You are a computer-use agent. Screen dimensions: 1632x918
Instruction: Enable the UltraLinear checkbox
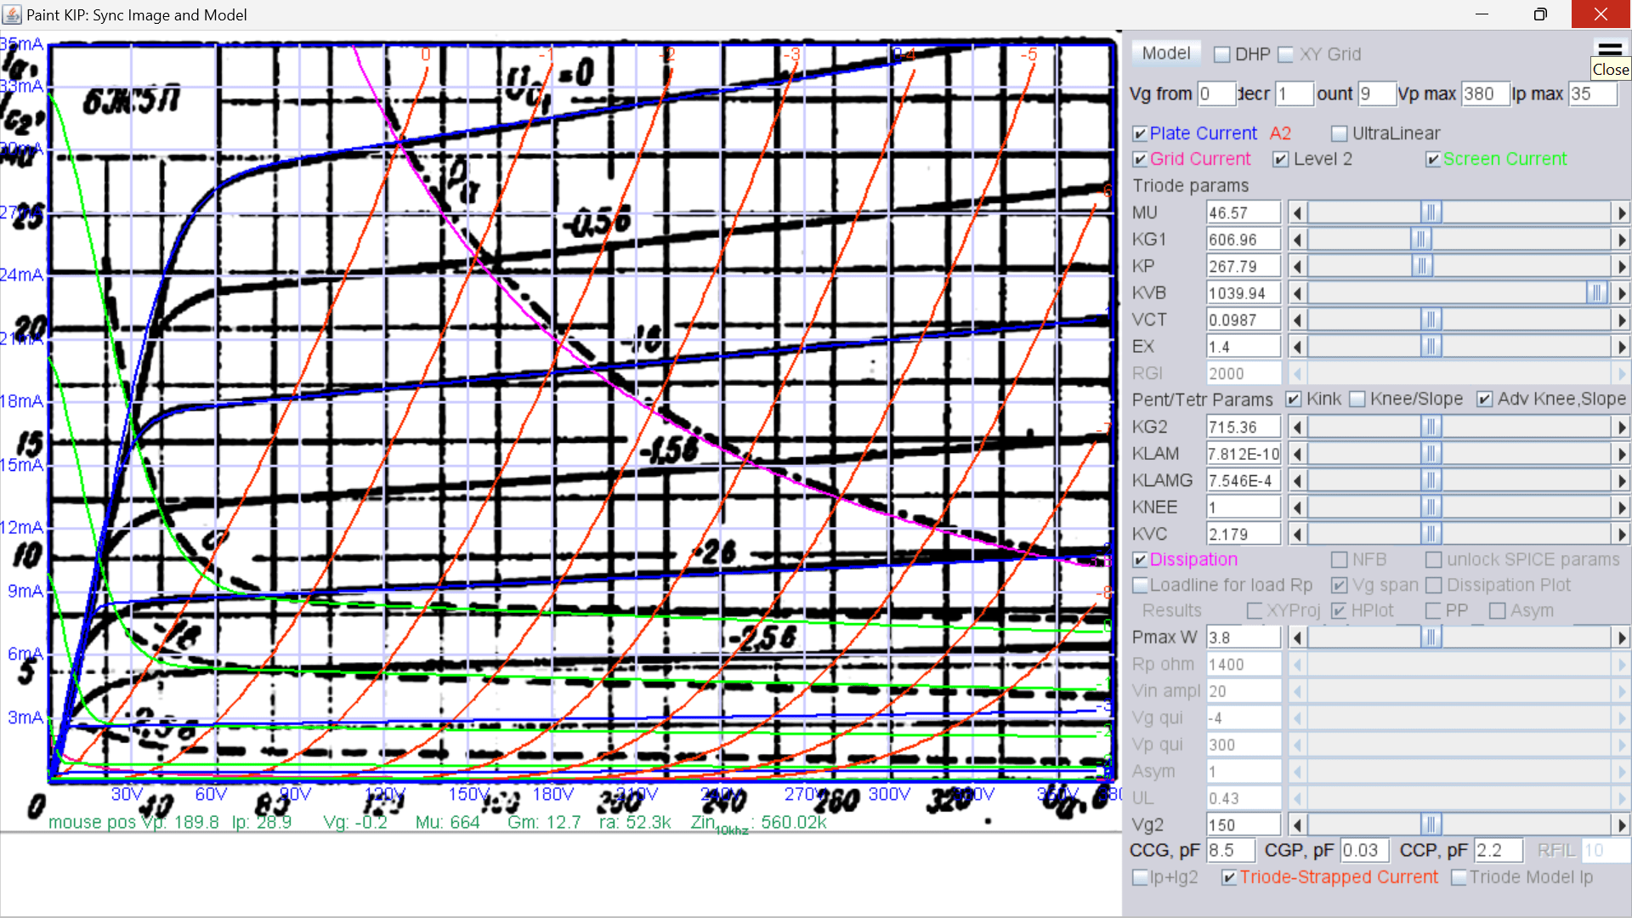tap(1340, 134)
